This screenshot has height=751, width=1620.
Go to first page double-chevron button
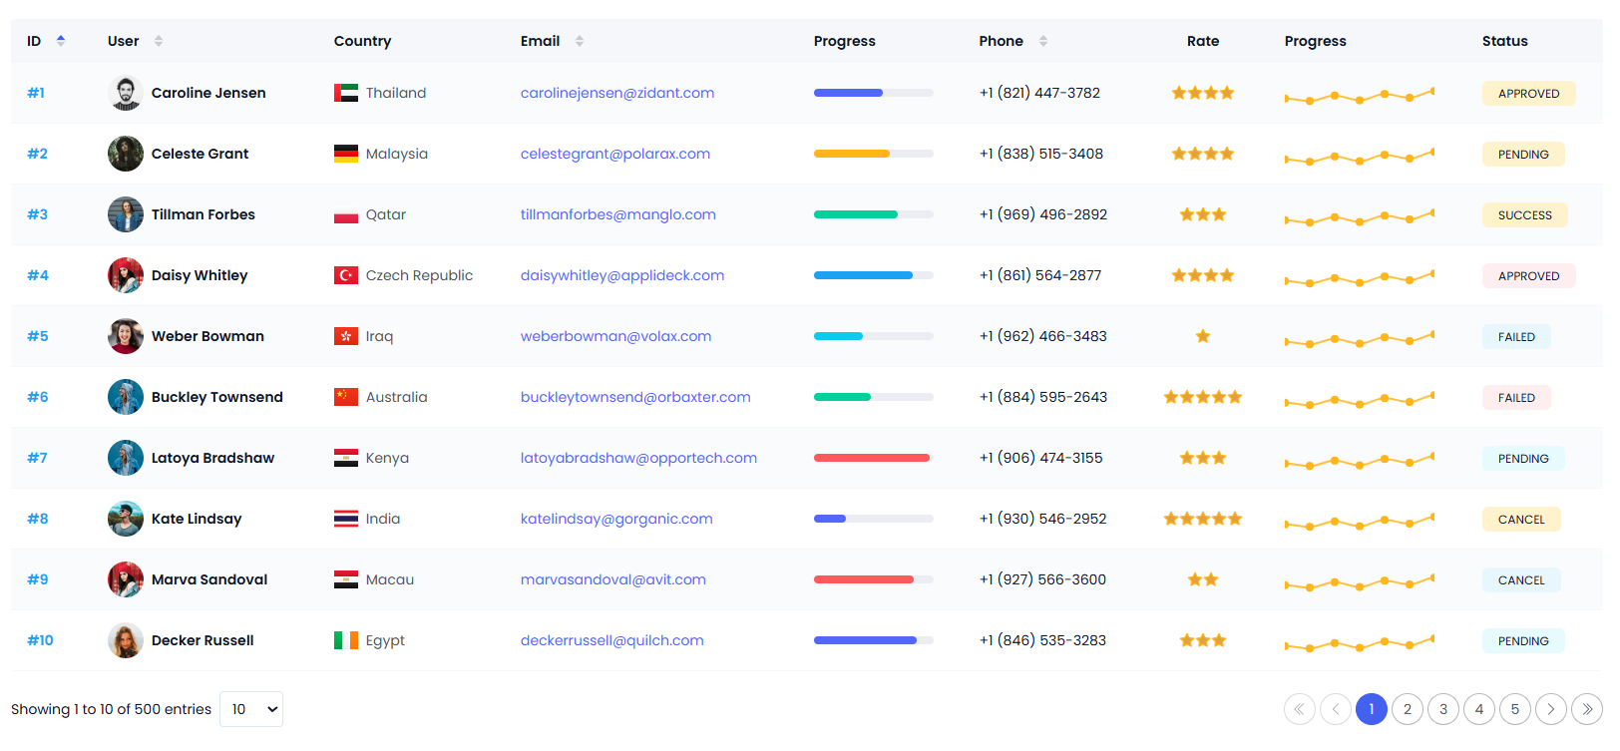pos(1300,709)
